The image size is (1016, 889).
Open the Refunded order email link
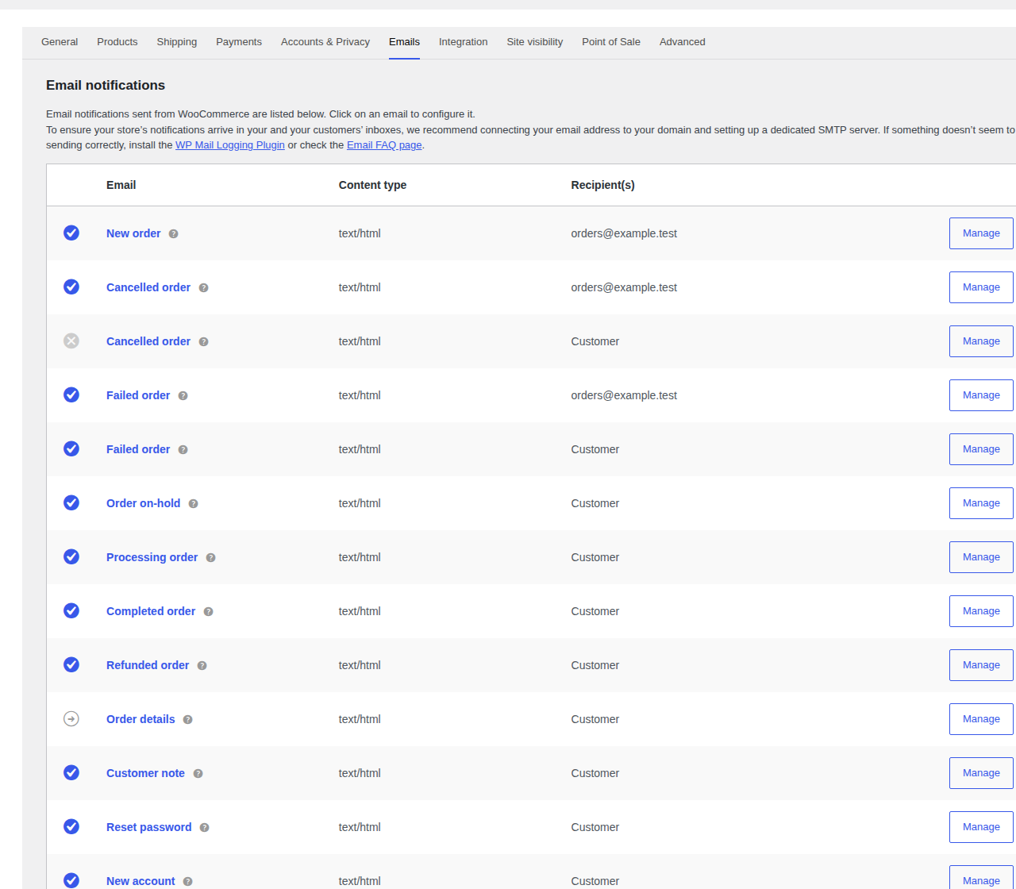pyautogui.click(x=148, y=665)
